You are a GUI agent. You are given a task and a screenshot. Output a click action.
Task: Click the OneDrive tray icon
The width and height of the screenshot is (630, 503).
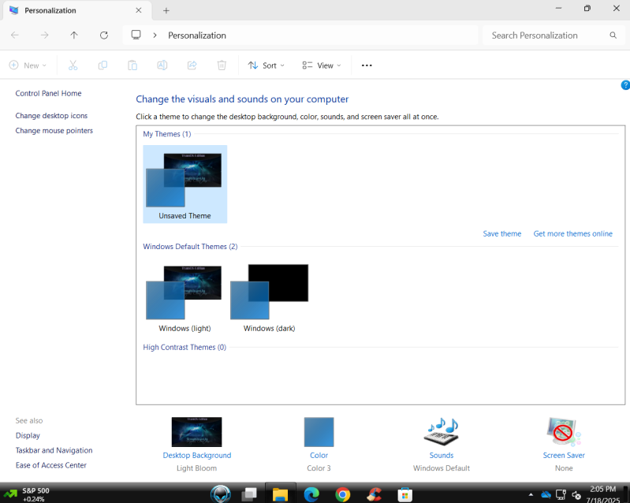546,494
